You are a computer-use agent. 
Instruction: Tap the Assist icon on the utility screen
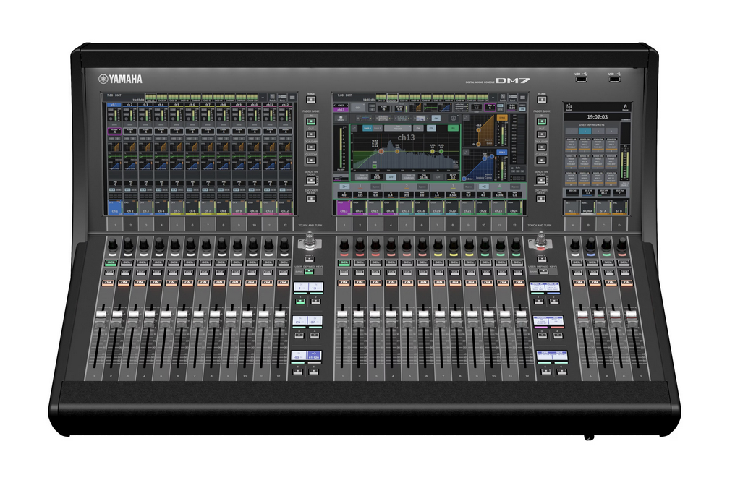tap(569, 108)
